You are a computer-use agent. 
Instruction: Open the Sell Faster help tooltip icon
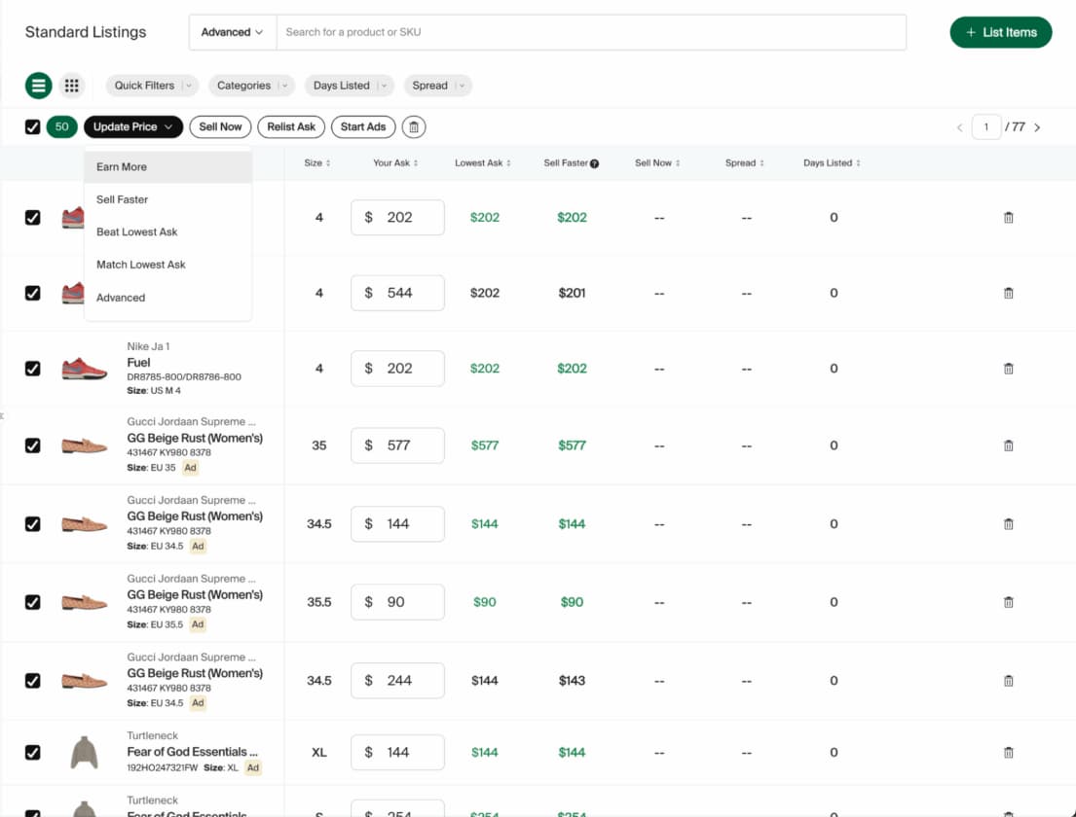[x=595, y=162]
